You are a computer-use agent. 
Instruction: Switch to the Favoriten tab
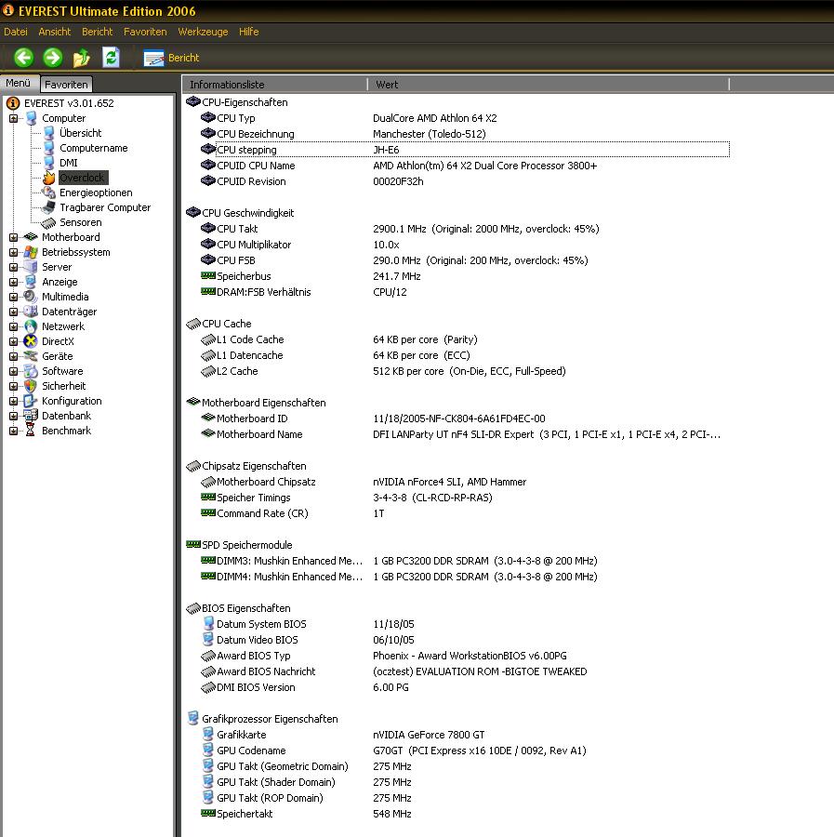point(66,85)
